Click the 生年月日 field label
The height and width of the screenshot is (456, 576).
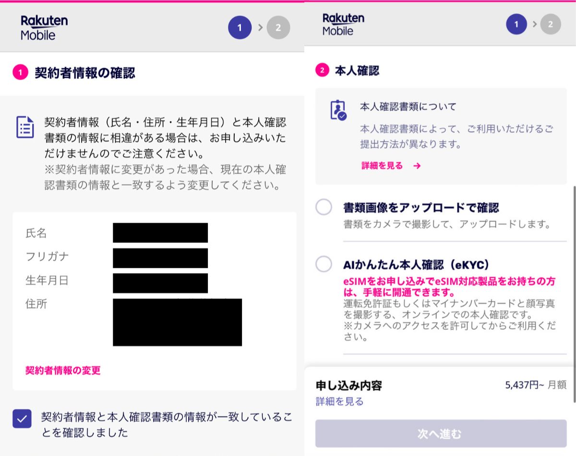point(47,280)
